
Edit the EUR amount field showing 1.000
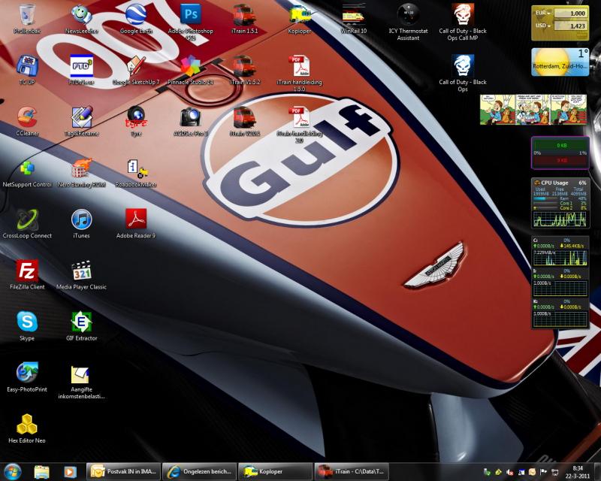point(570,13)
